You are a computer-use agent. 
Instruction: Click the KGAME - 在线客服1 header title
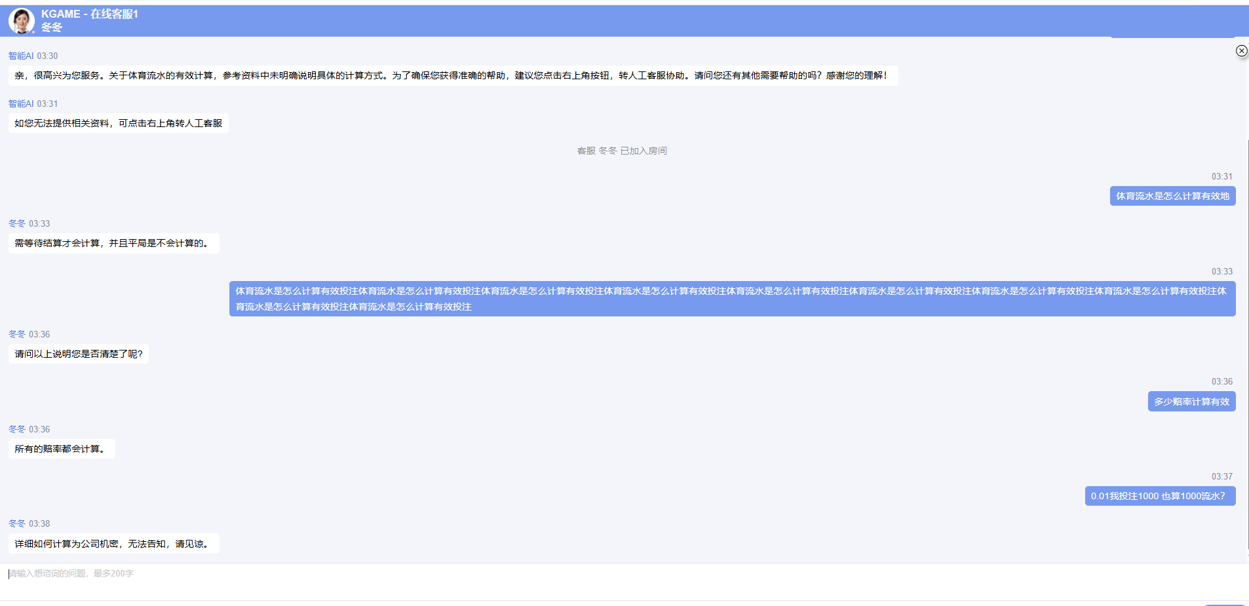(x=90, y=14)
